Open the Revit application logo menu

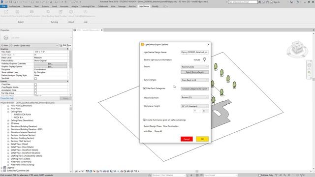2,2
